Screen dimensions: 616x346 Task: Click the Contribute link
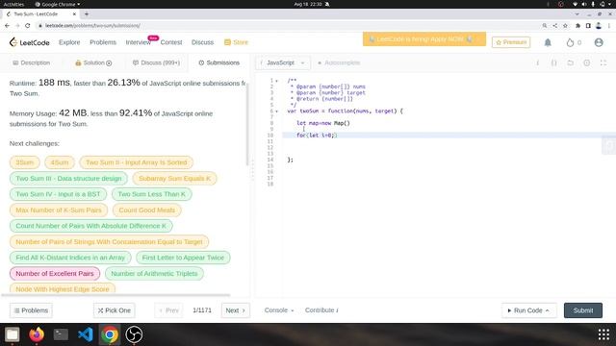point(321,310)
